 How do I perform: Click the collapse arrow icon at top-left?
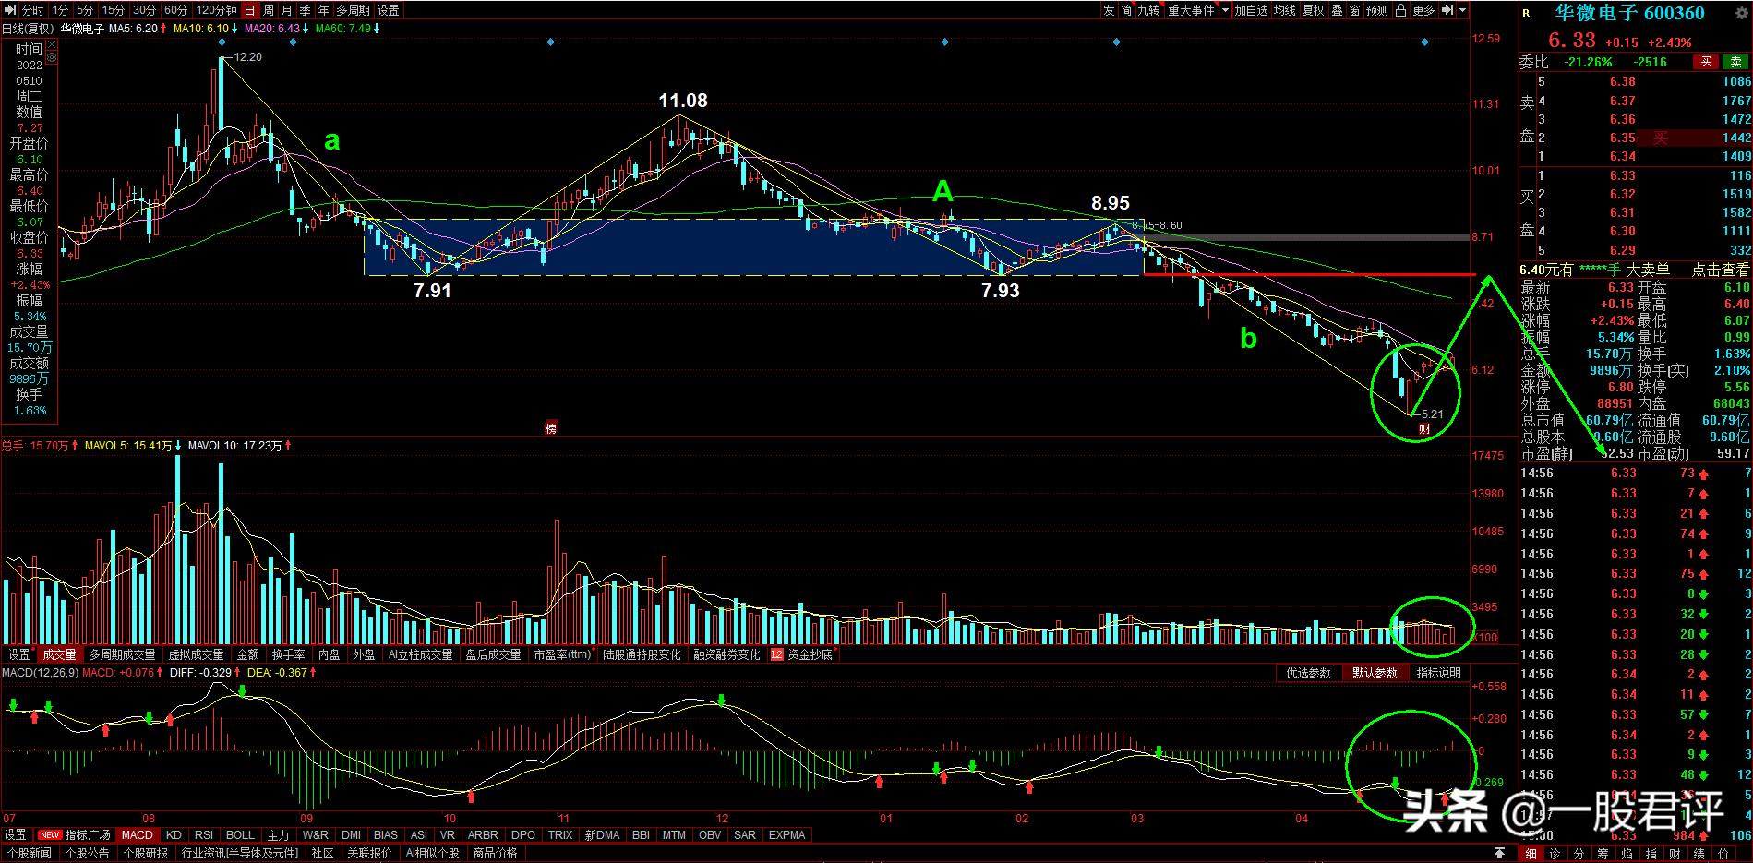9,10
